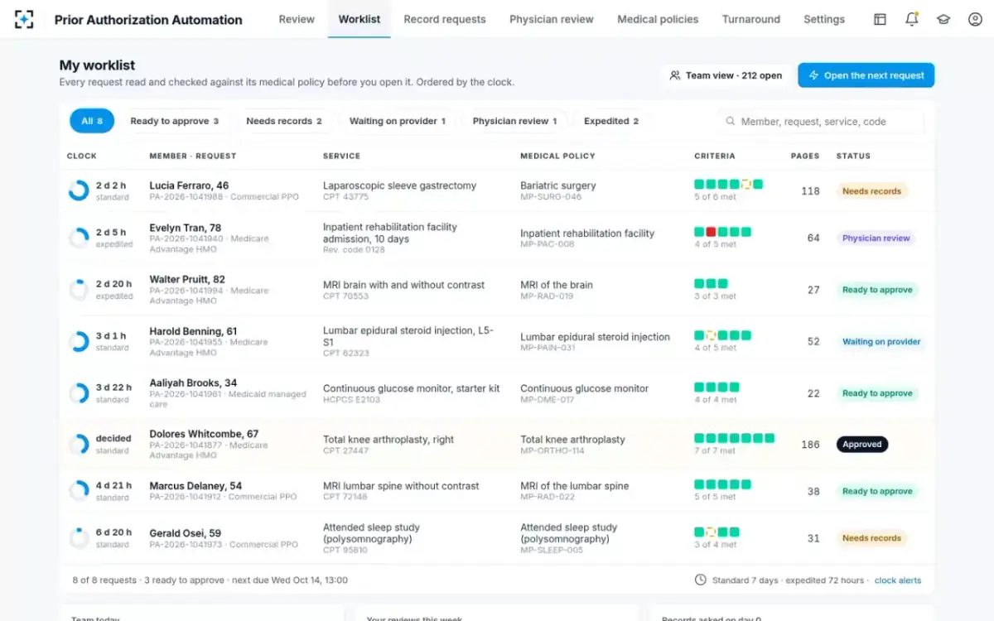
Task: Click the clock ring for Lucia Ferraro
Action: click(x=79, y=191)
